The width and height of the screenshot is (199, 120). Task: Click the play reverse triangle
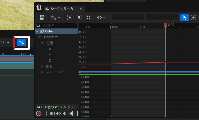pos(71,113)
